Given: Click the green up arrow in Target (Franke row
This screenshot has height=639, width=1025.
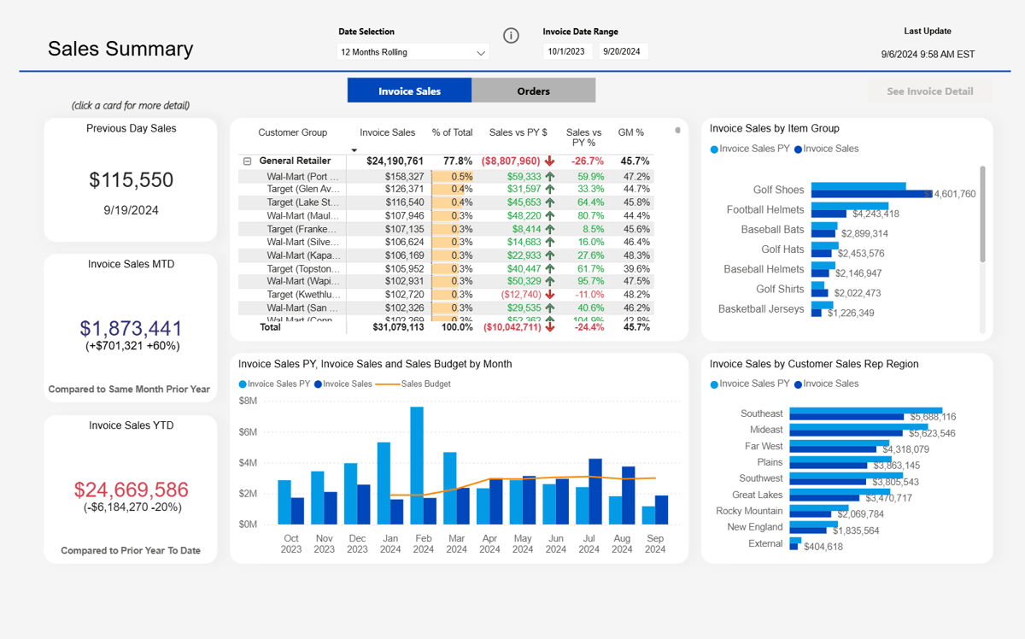Looking at the screenshot, I should pos(549,229).
